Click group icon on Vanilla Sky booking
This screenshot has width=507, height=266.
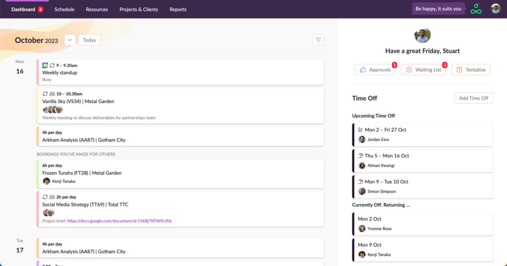click(52, 94)
